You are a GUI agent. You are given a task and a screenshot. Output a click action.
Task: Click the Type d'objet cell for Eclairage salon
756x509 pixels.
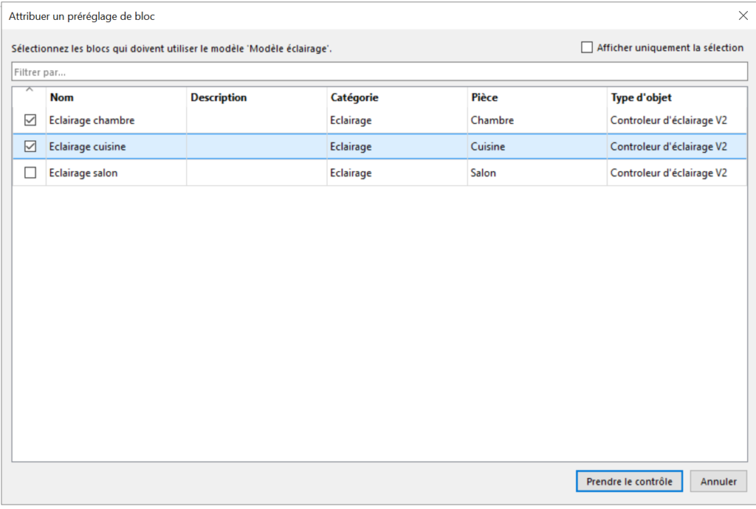pyautogui.click(x=668, y=173)
